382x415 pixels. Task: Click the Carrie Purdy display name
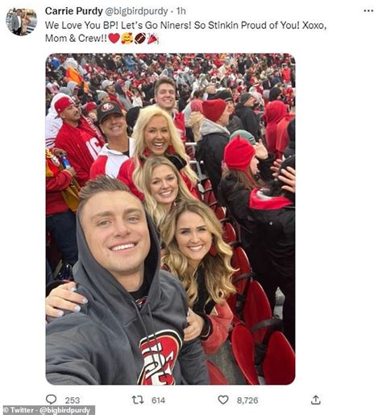point(74,11)
